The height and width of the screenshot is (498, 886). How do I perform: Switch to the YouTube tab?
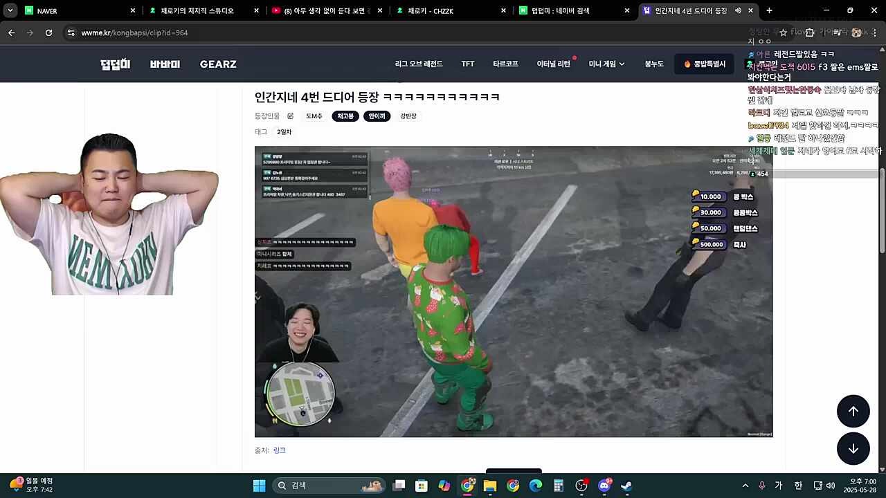(x=327, y=10)
